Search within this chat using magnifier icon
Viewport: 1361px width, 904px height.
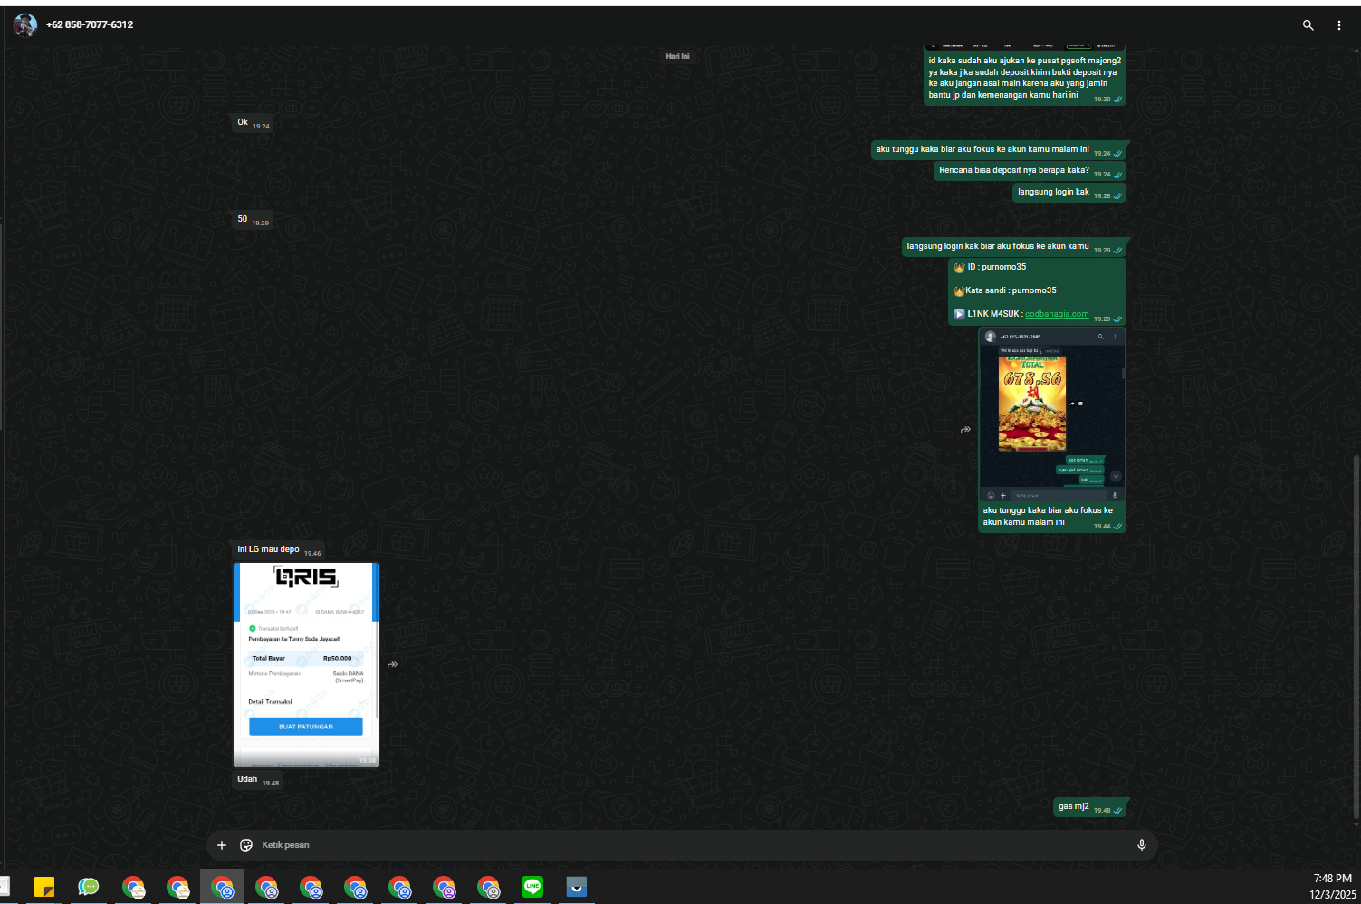click(1308, 25)
